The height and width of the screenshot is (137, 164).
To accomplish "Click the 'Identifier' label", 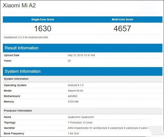I will 9,128.
